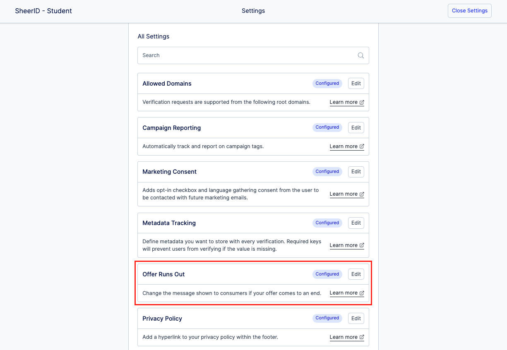Click external-link icon for Offer Runs Out
This screenshot has width=507, height=350.
click(362, 293)
